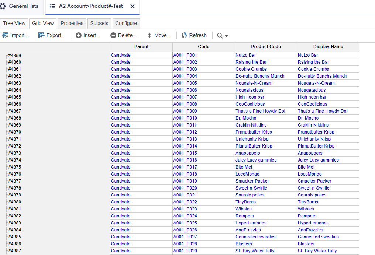Select the A2 Account>Product#-Test tab
The image size is (375, 255).
pos(92,7)
